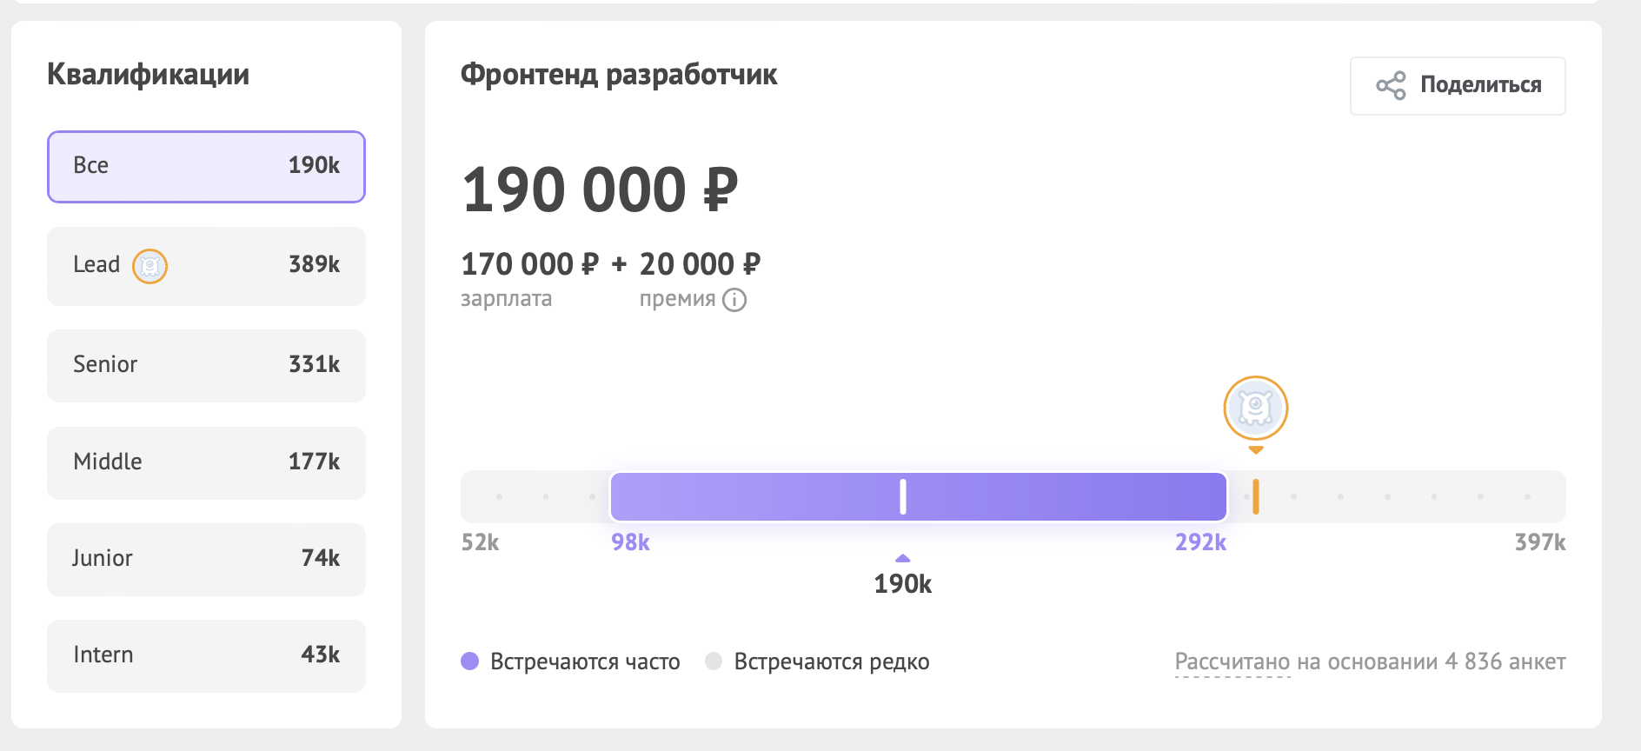Click the purple dot in Встречаются часто legend
This screenshot has width=1641, height=751.
tap(470, 661)
